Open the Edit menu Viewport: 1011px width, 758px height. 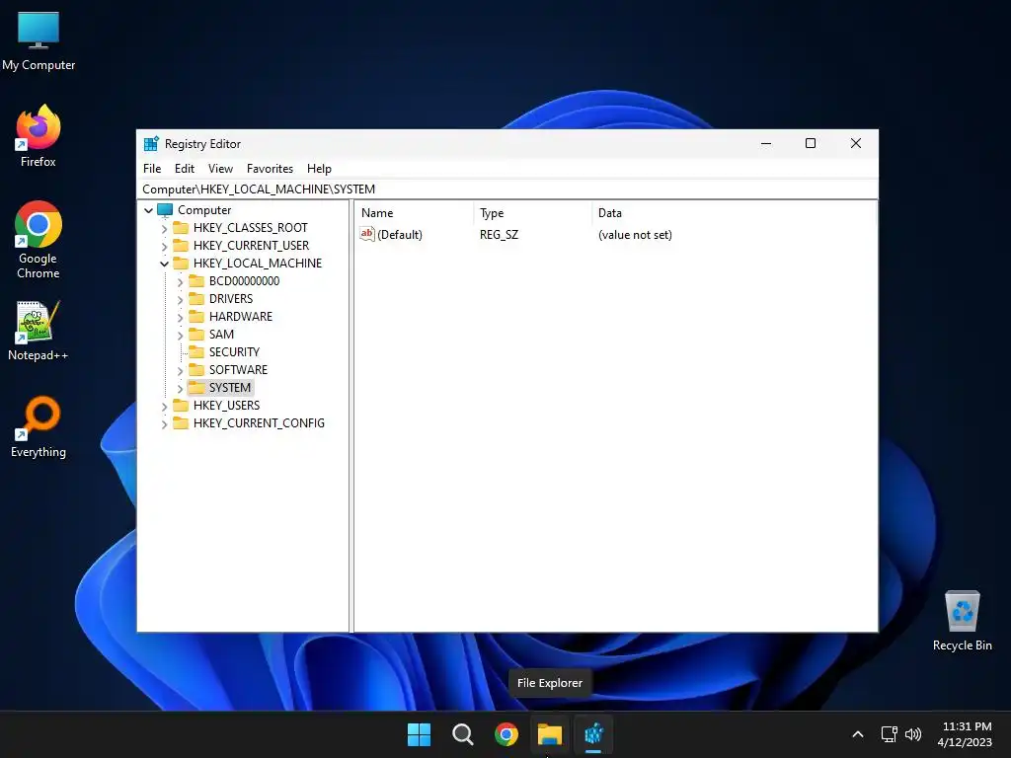pyautogui.click(x=185, y=168)
